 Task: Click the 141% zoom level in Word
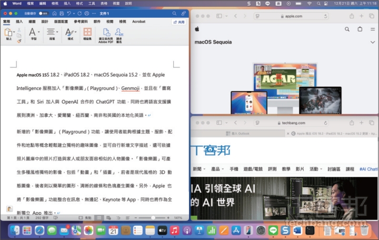[x=178, y=218]
